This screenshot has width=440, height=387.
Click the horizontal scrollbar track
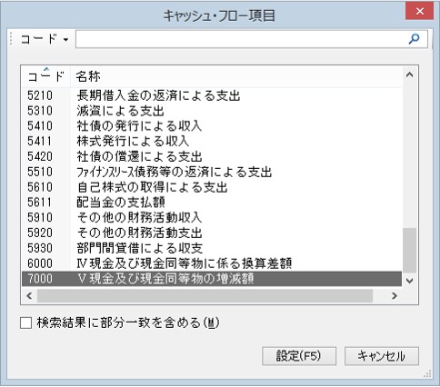pos(205,295)
